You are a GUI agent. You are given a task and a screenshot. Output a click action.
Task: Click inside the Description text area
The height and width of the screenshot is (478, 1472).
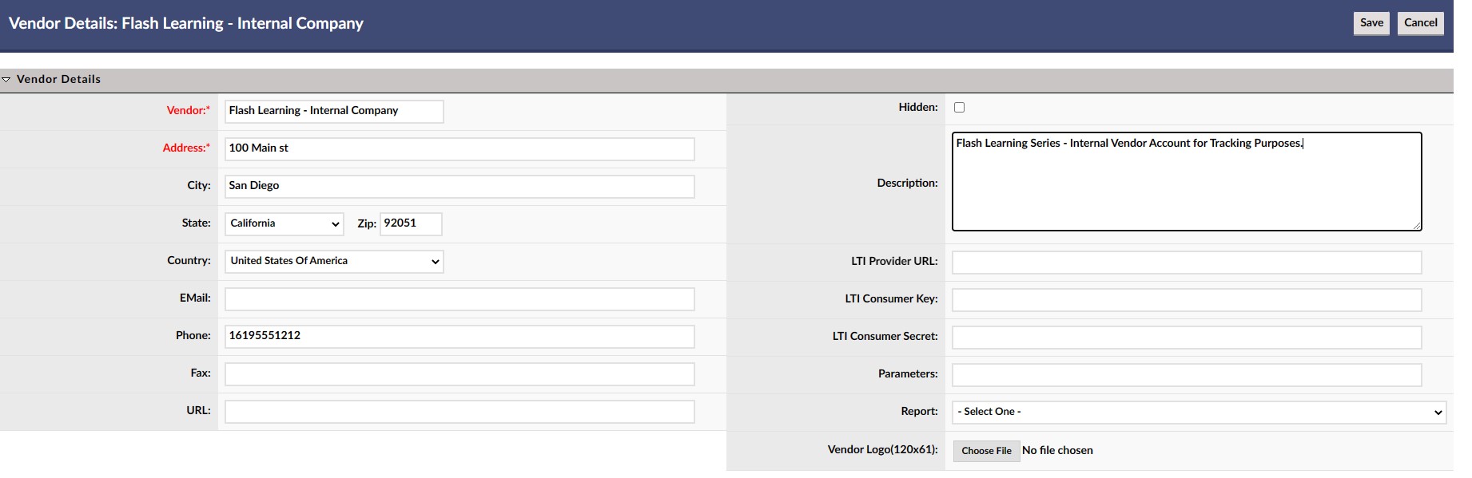click(1187, 182)
